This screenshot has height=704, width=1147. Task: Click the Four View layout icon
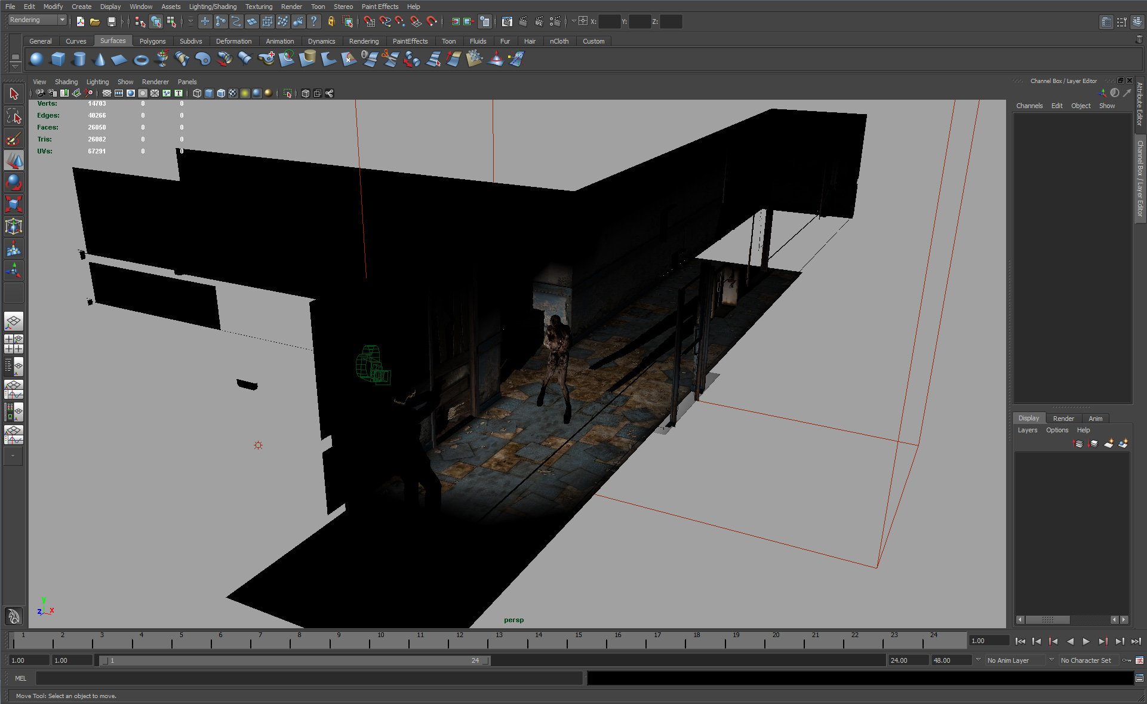pyautogui.click(x=14, y=344)
